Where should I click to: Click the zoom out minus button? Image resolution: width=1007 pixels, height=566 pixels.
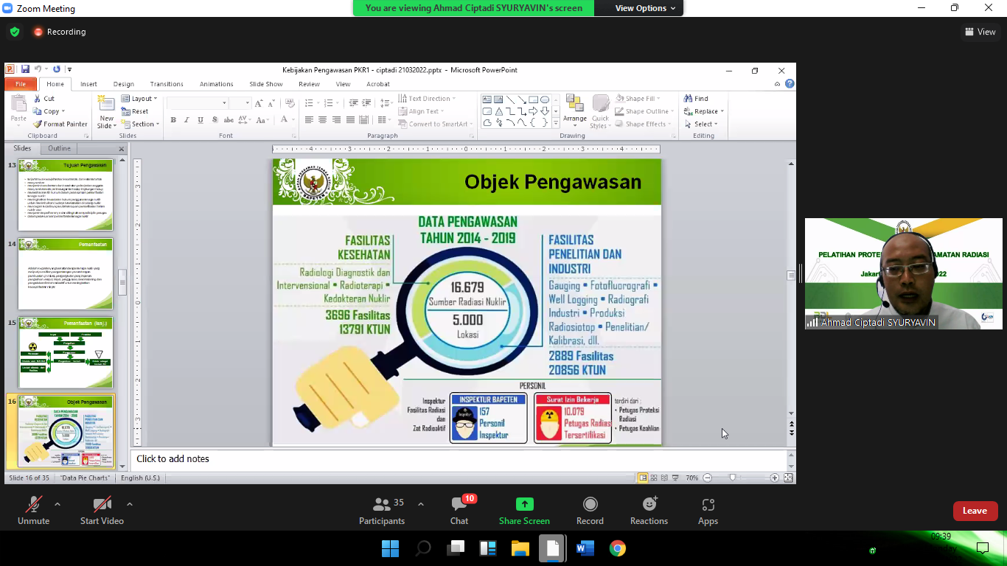(x=708, y=478)
